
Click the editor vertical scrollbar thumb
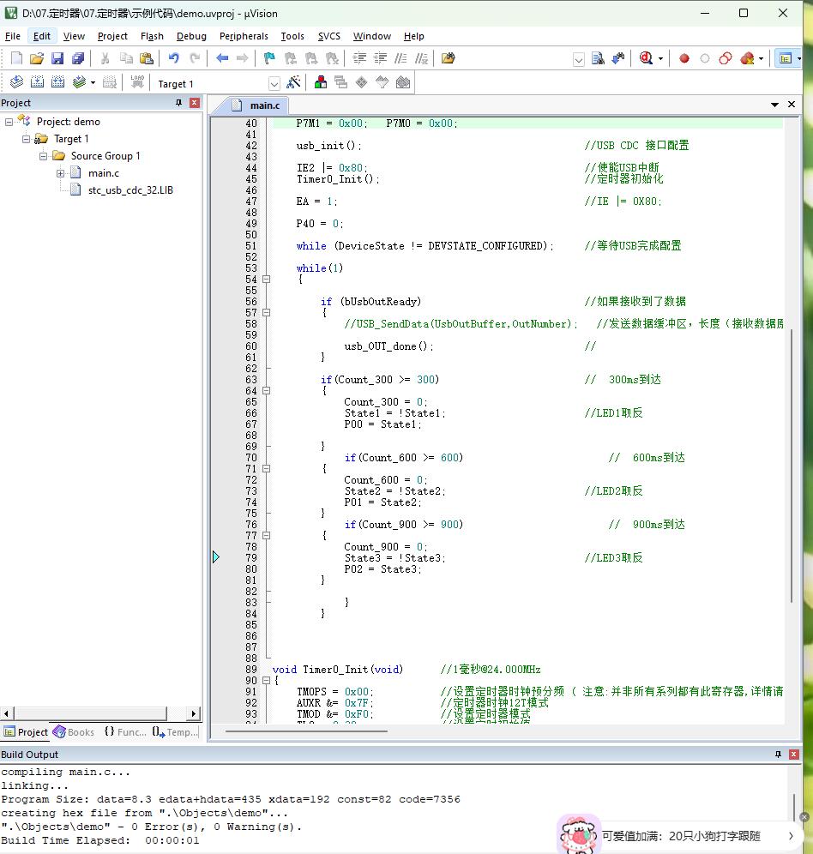tap(792, 466)
